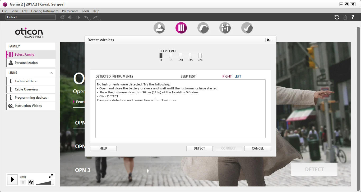Expand the demo player with the arrows icon
The width and height of the screenshot is (361, 192).
click(51, 176)
